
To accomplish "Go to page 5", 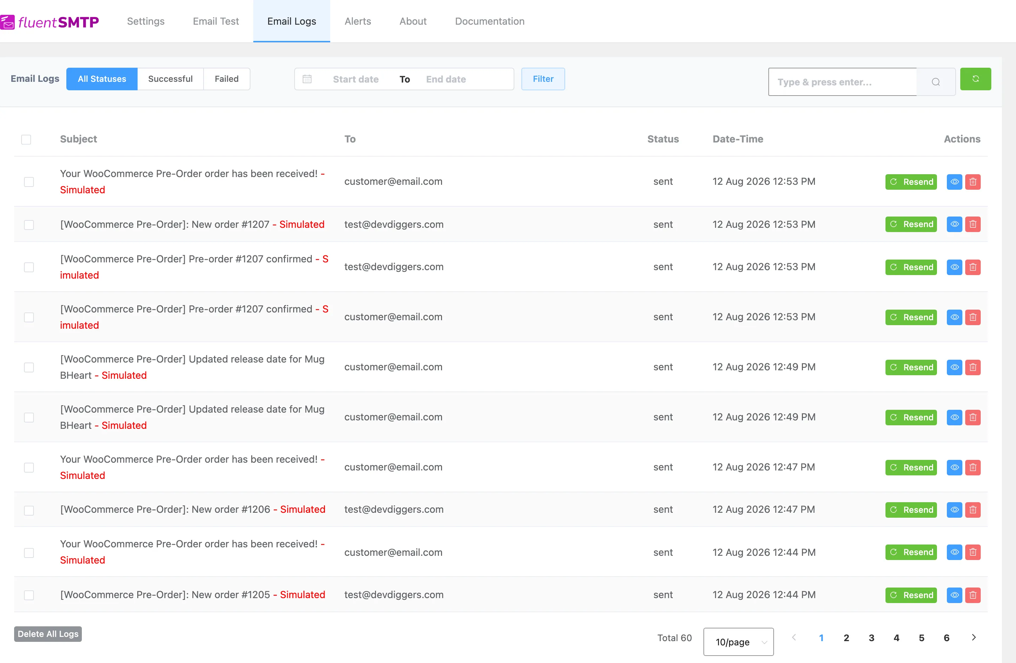I will coord(922,638).
